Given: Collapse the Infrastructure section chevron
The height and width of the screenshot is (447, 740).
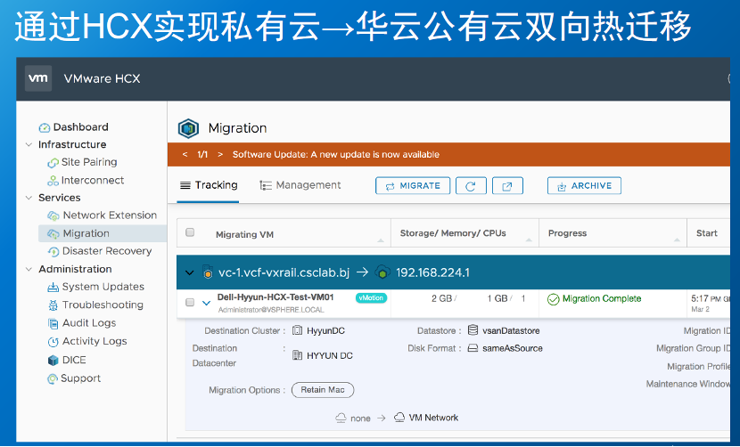Looking at the screenshot, I should coord(29,145).
